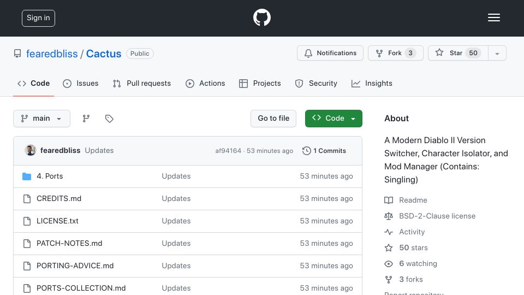Click the file icon beside CREDITS.md
524x295 pixels.
coord(27,199)
